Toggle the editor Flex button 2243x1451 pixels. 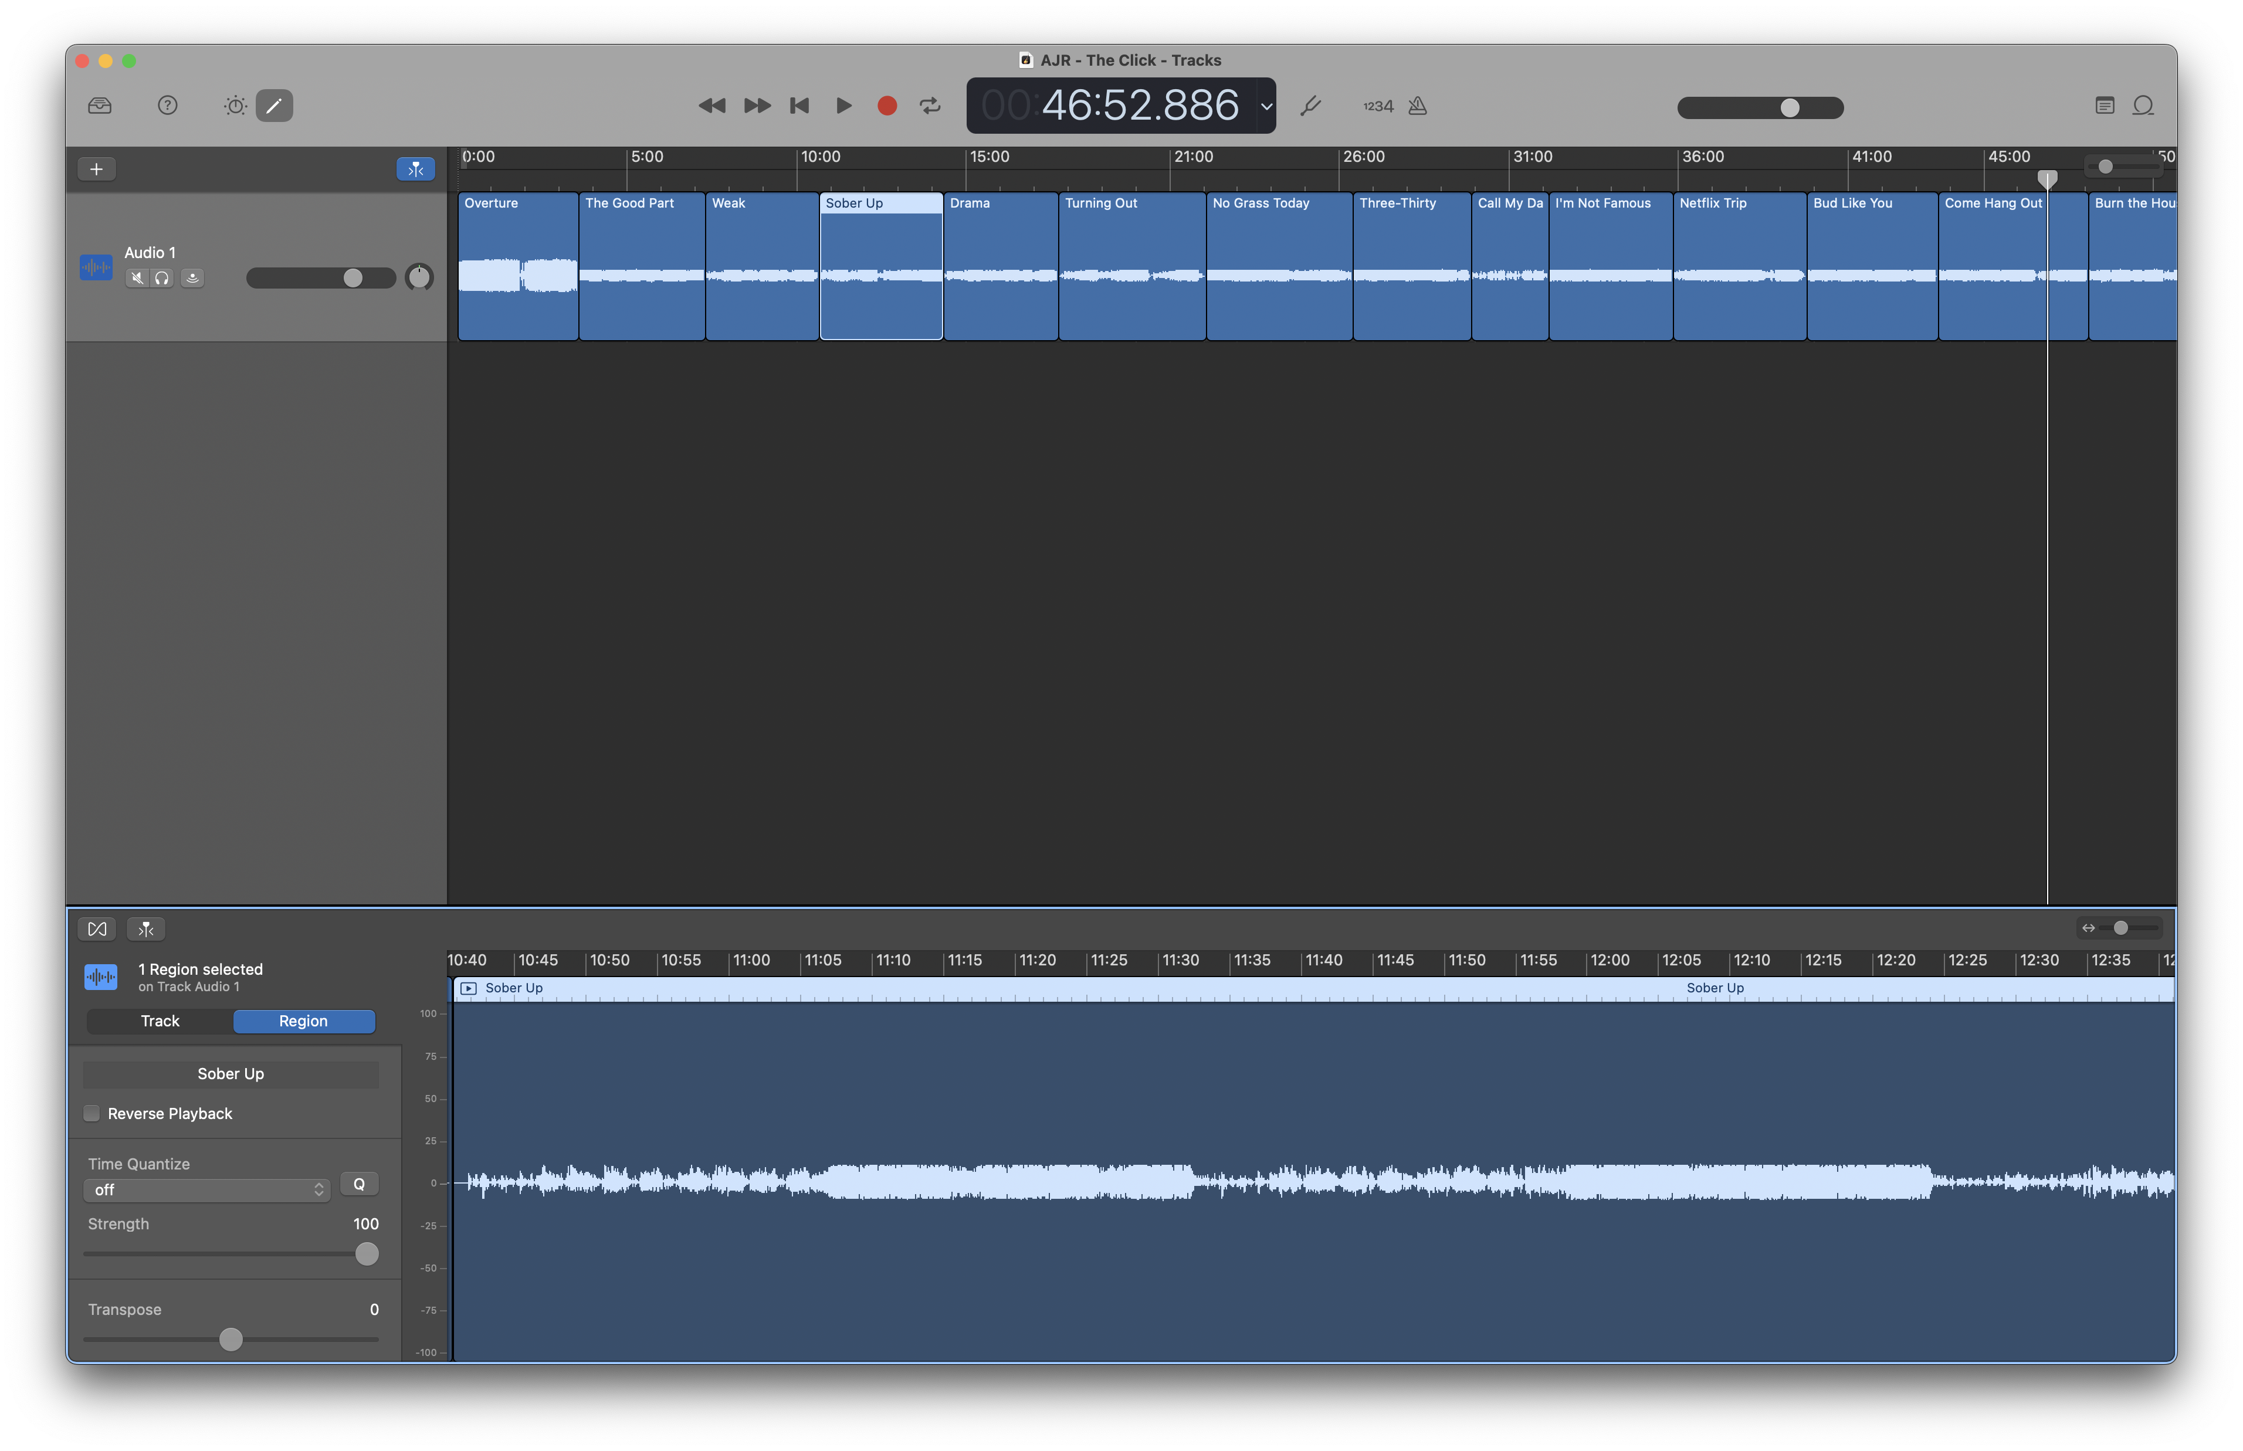tap(97, 929)
